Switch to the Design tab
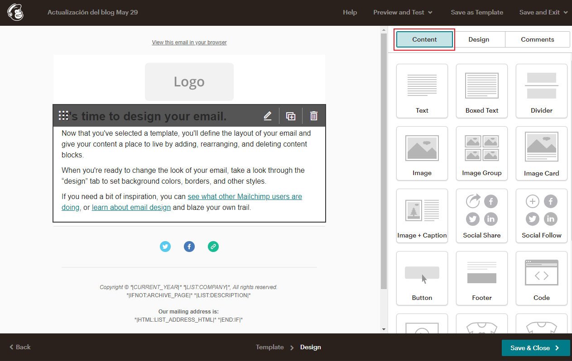This screenshot has width=572, height=361. click(479, 39)
